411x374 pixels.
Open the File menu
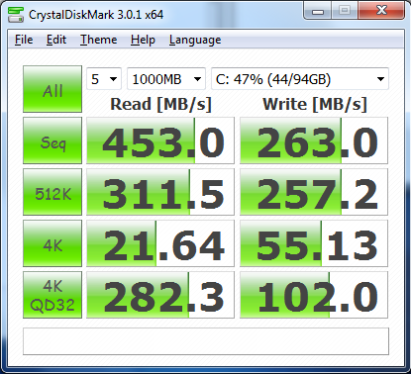click(24, 40)
